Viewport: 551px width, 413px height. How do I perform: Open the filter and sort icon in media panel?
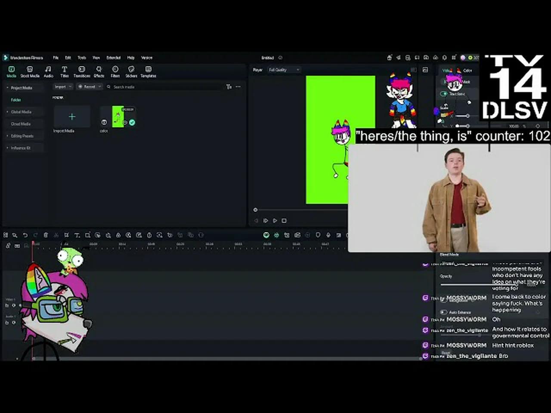click(229, 87)
